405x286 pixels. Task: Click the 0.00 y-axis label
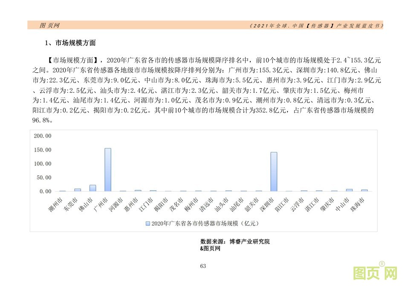click(x=45, y=192)
